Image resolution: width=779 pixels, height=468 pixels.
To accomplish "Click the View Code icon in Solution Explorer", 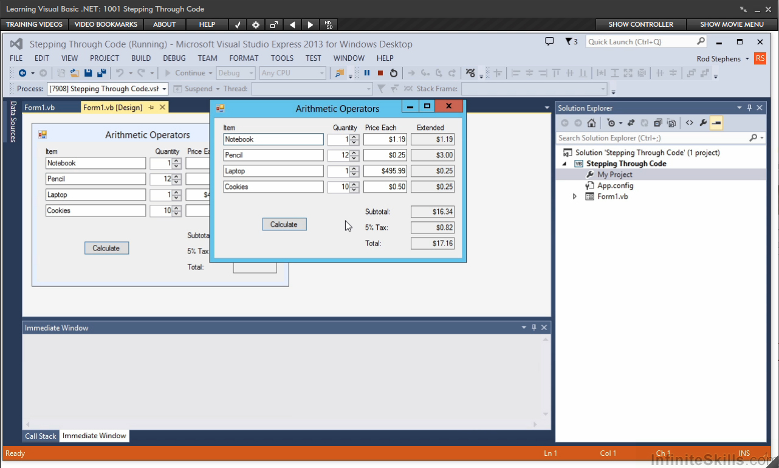I will tap(690, 123).
